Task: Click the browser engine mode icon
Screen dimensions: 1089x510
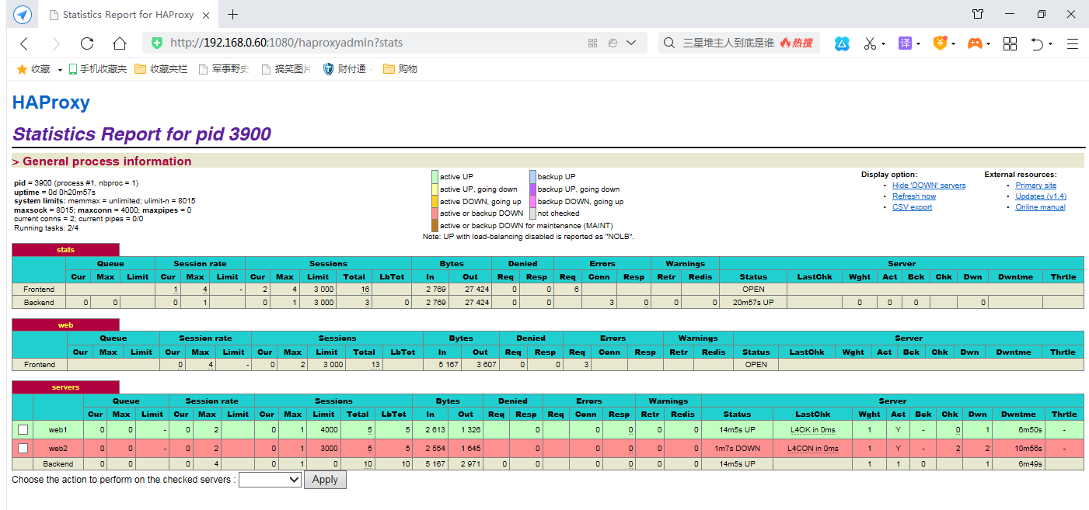Action: (x=613, y=43)
